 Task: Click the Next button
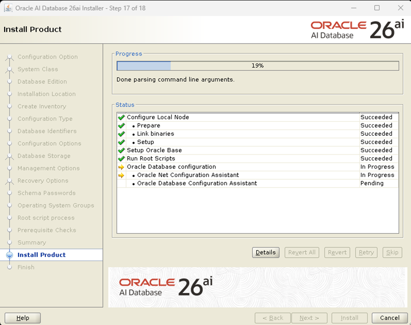point(309,318)
